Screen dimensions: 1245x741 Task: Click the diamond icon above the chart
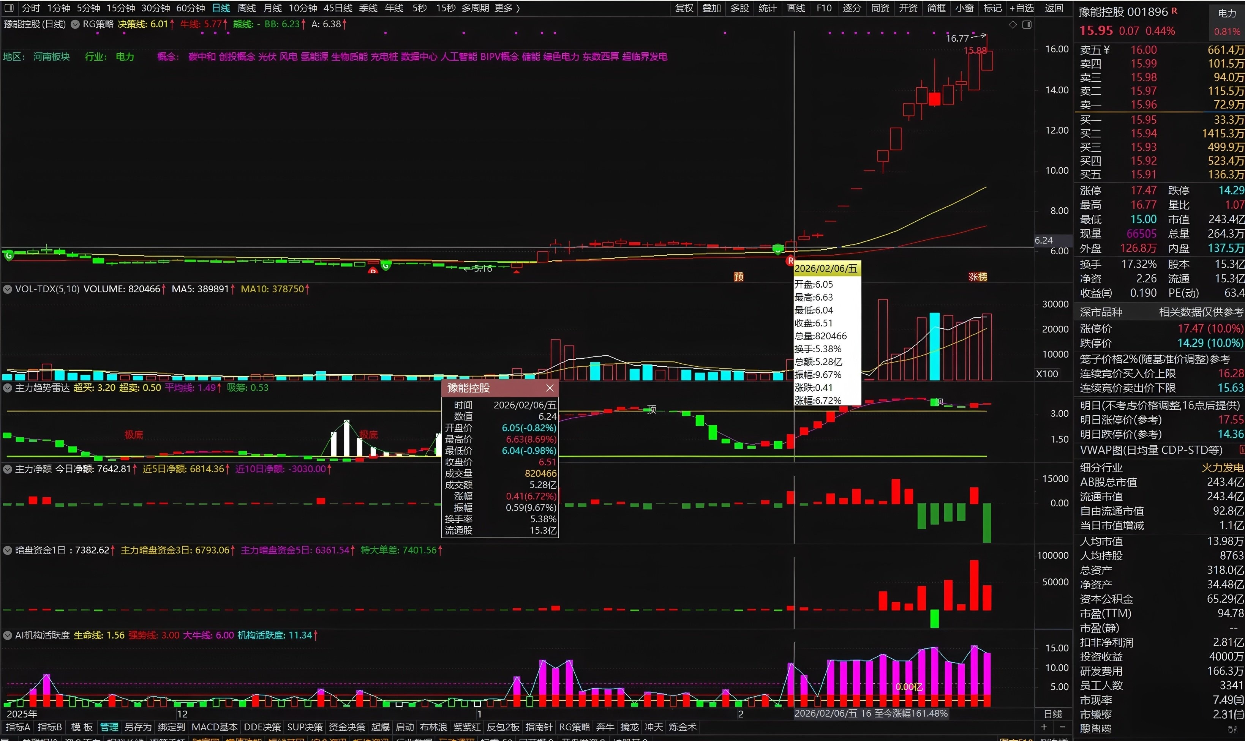(1013, 24)
